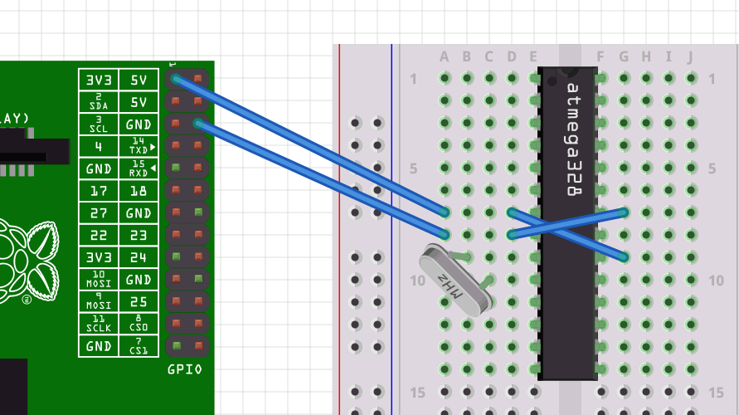Image resolution: width=739 pixels, height=415 pixels.
Task: Click the pin 17 label in GPIO table
Action: [99, 191]
